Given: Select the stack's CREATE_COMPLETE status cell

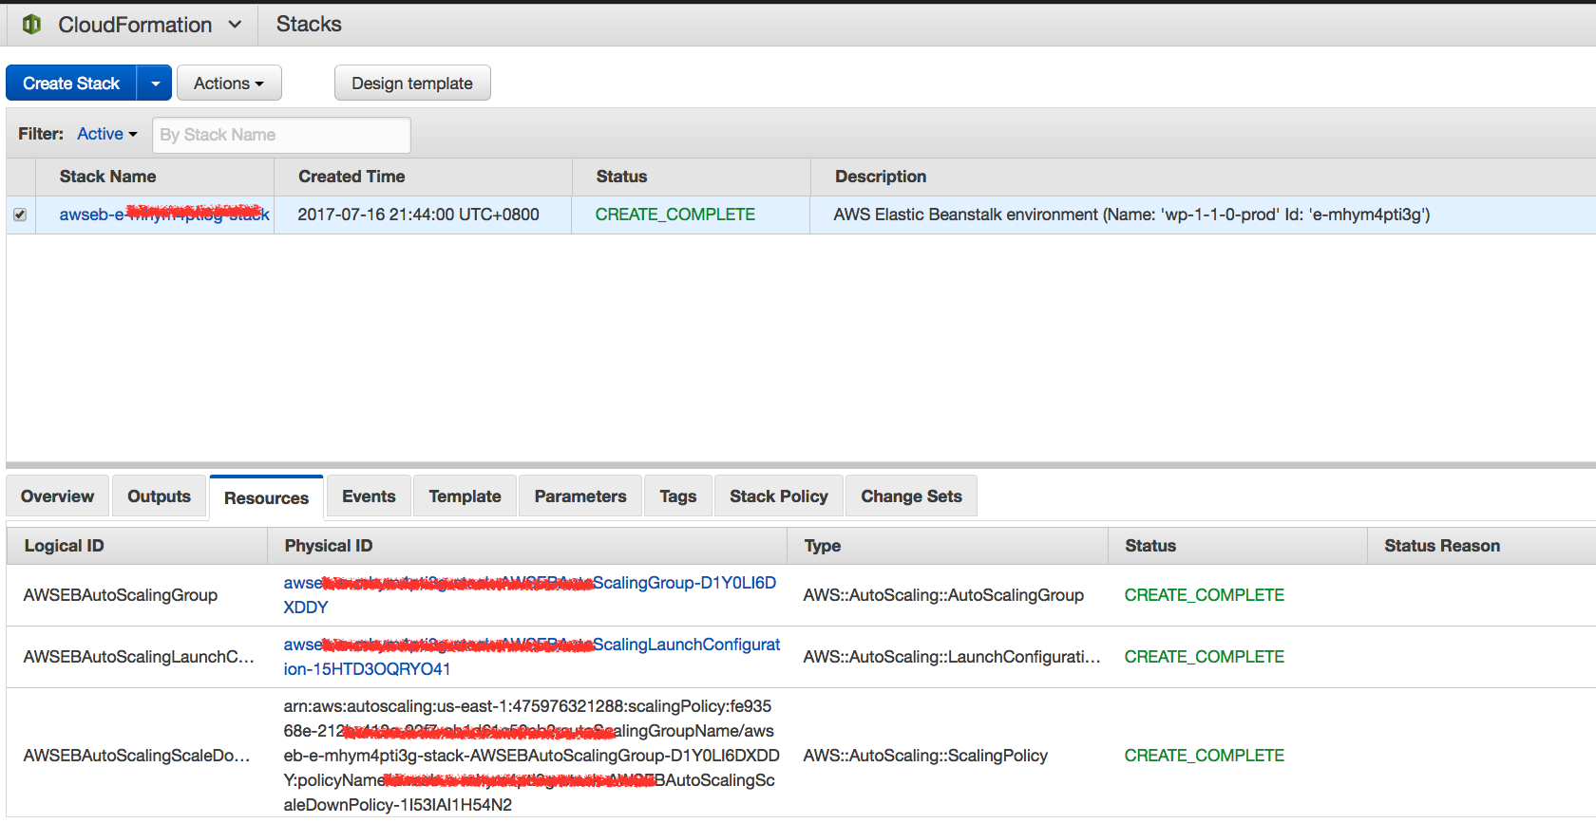Looking at the screenshot, I should point(674,215).
